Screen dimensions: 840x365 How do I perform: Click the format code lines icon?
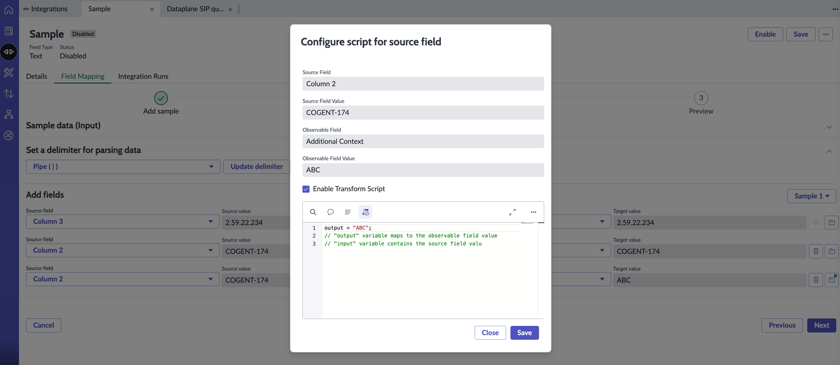(348, 212)
